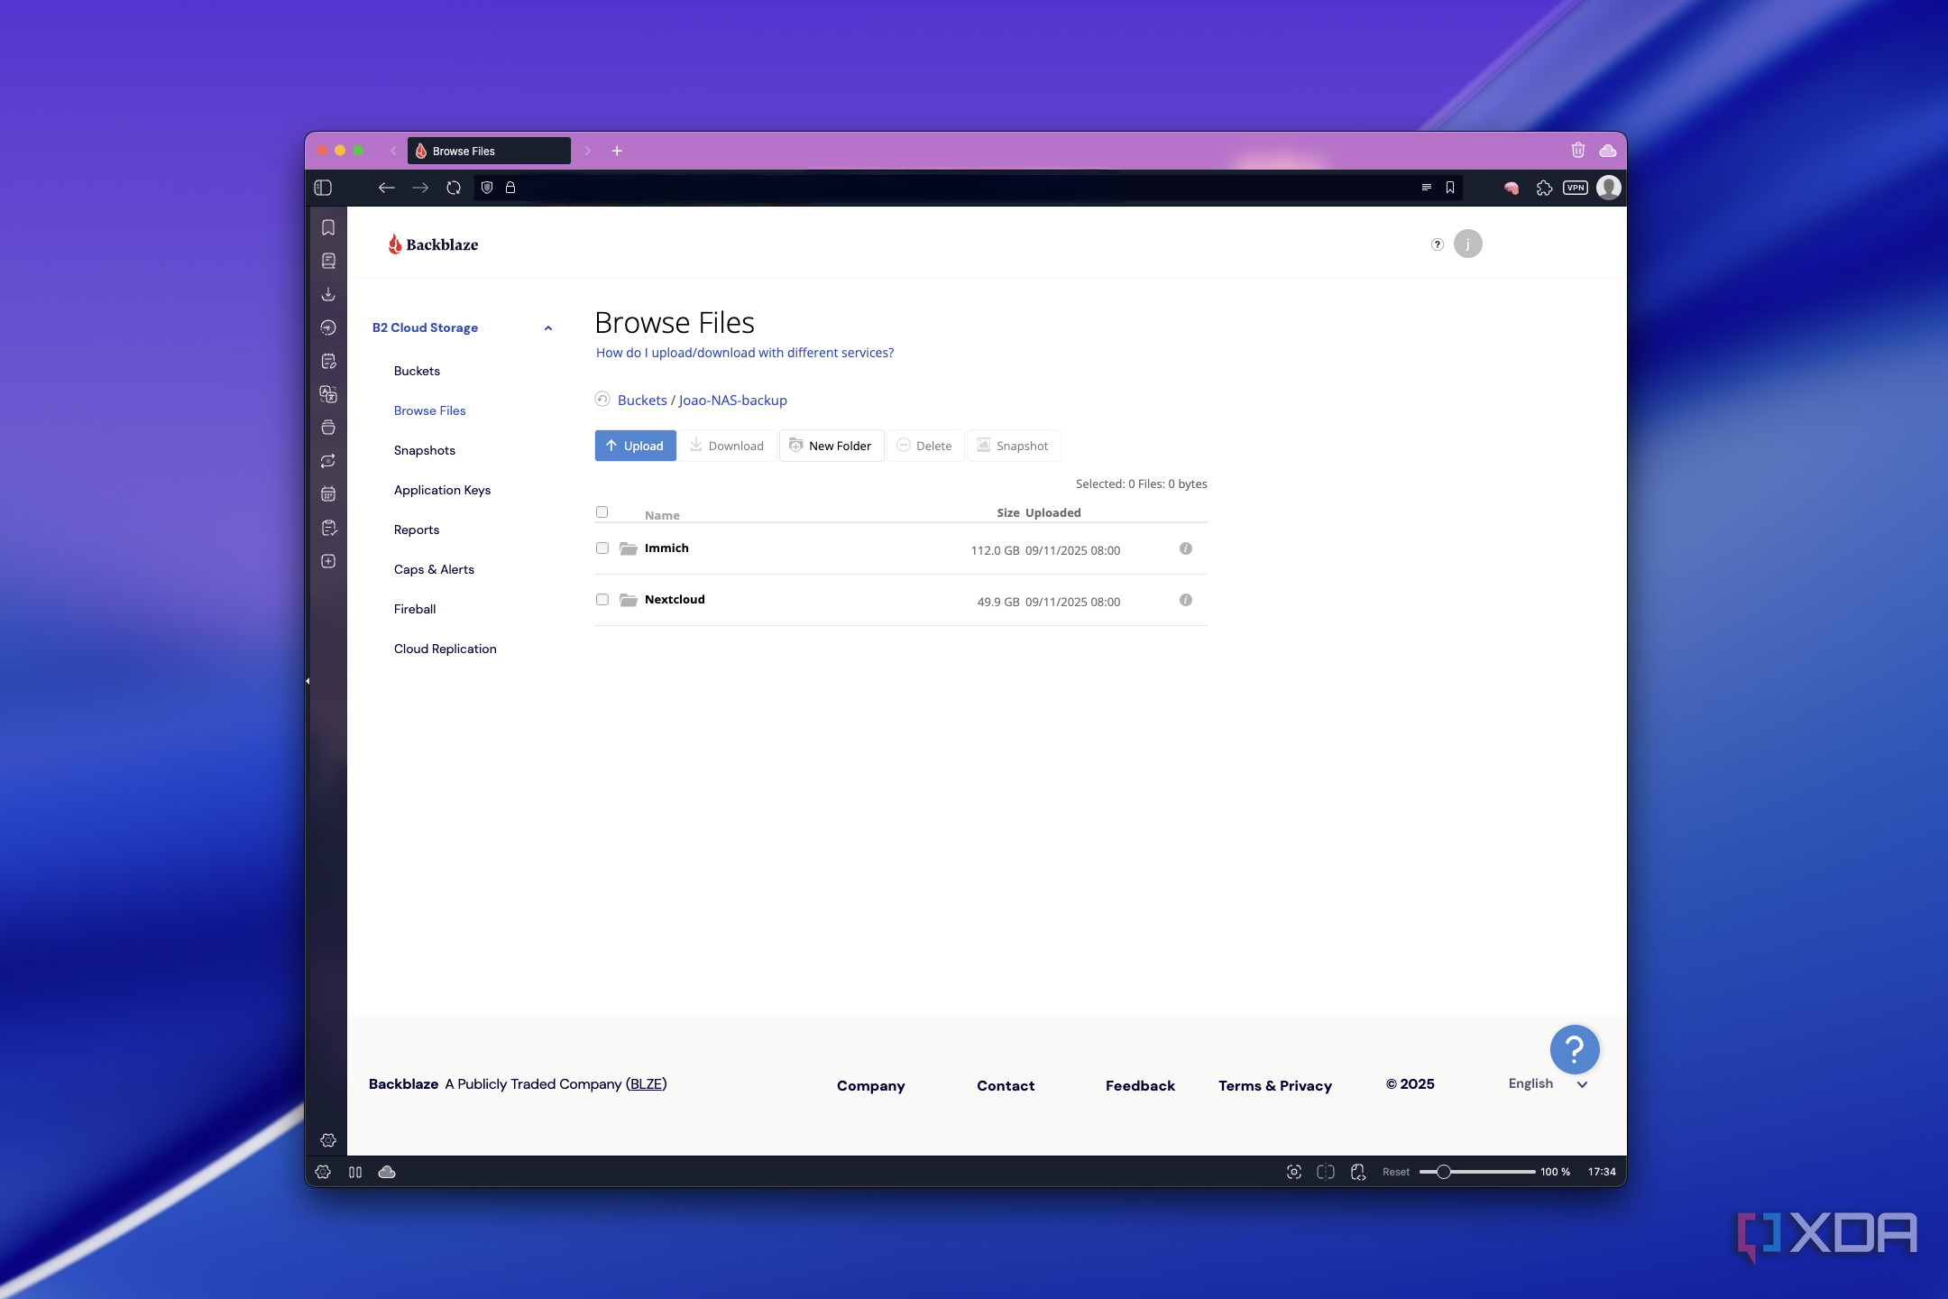Viewport: 1948px width, 1299px height.
Task: Click the Delete button
Action: [924, 446]
